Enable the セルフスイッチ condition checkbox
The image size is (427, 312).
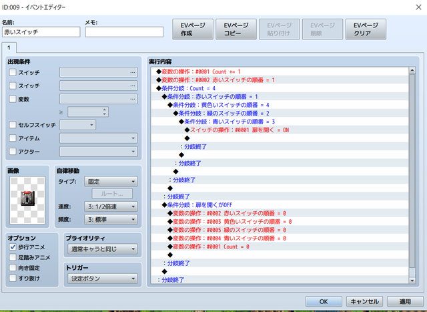tap(13, 125)
